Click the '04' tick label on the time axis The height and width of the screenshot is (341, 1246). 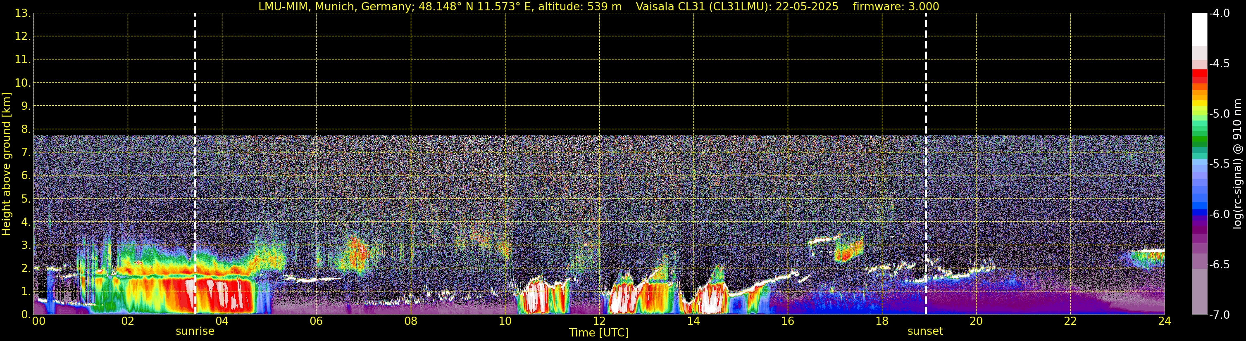222,321
